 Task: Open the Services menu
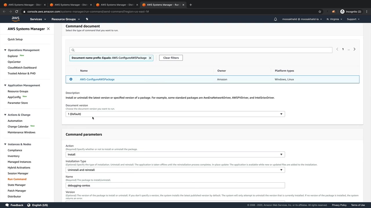(x=38, y=19)
